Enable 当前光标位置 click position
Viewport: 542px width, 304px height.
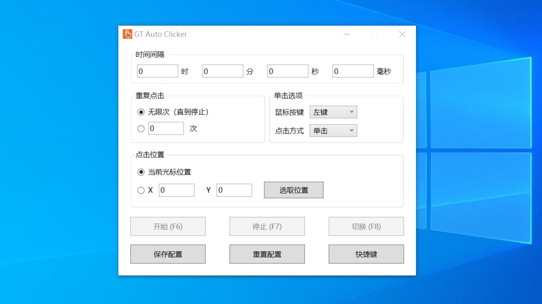point(141,172)
